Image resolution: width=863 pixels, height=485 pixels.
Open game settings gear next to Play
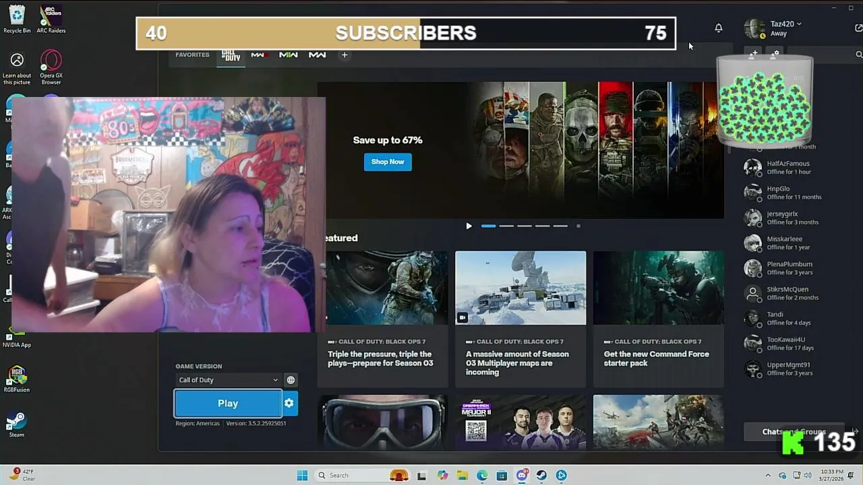pyautogui.click(x=289, y=403)
